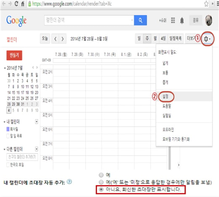Click the browser forward arrow
The height and width of the screenshot is (197, 219).
[10, 4]
